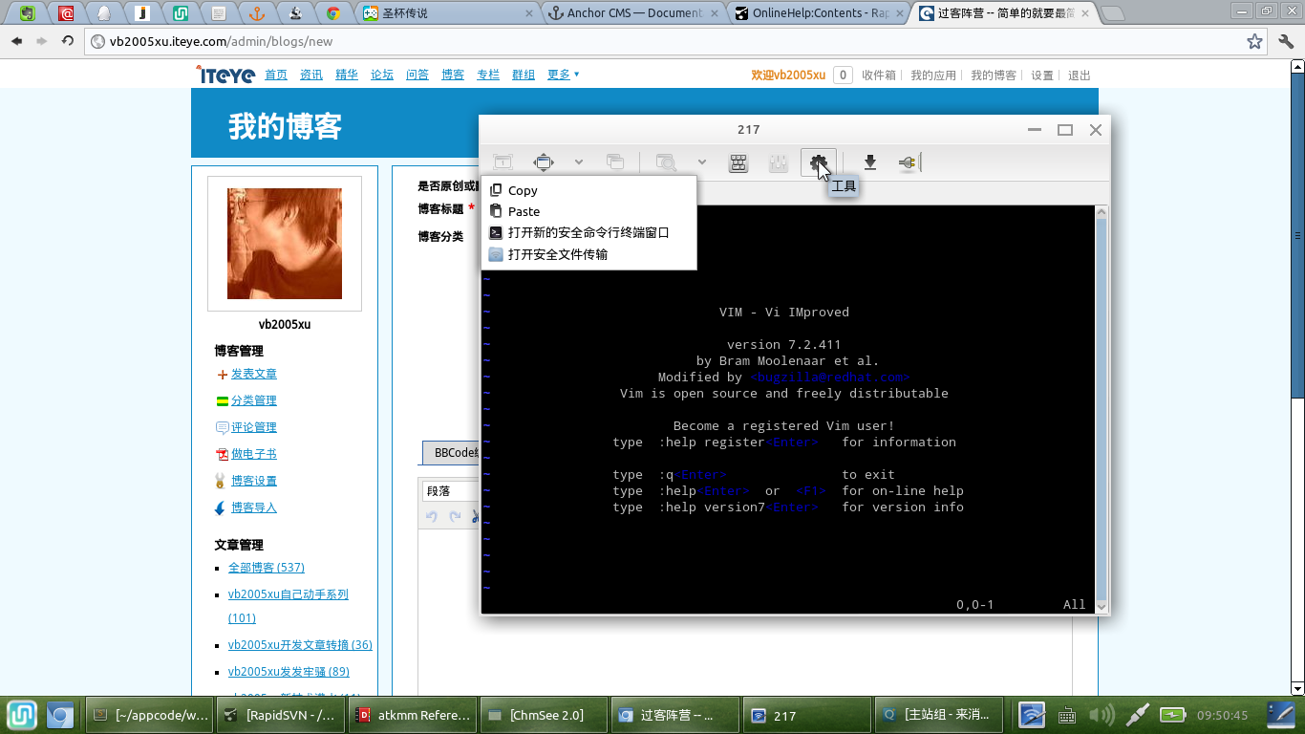
Task: Open the 全部博客 (537) link
Action: tap(267, 567)
